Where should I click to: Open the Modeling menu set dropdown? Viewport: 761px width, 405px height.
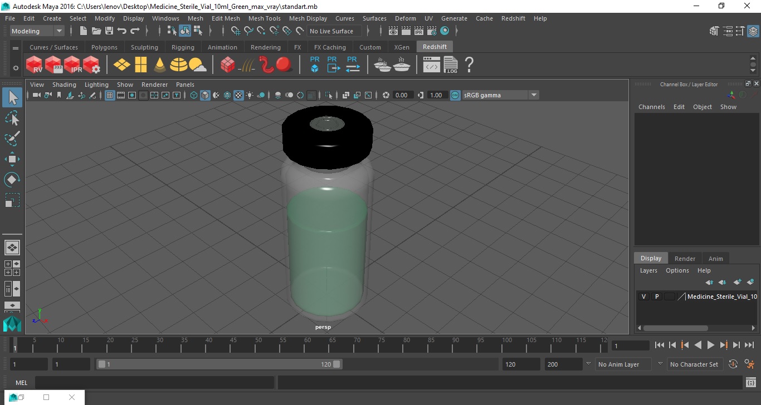tap(37, 31)
